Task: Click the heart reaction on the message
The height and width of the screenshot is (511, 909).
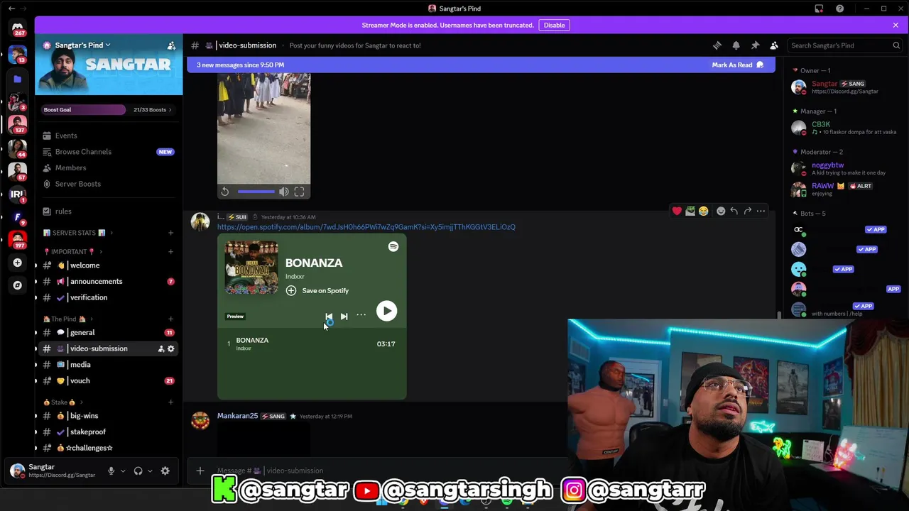Action: click(677, 211)
